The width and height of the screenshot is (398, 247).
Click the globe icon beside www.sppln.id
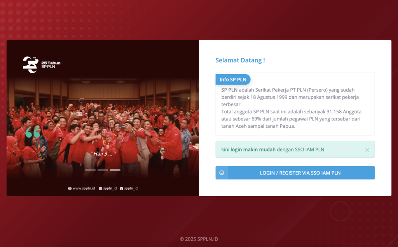(x=70, y=188)
